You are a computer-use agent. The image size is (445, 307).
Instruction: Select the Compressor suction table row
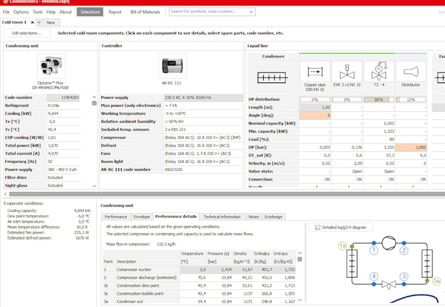tap(199, 270)
